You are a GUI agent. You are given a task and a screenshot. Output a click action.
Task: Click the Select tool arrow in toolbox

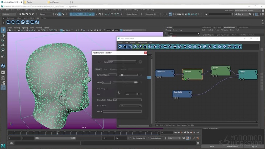3,30
